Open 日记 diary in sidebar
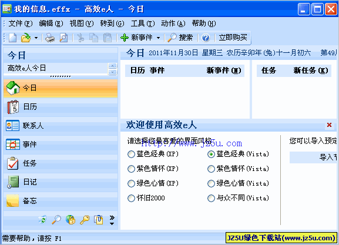Screen dimensions: 339x245 click(x=61, y=182)
